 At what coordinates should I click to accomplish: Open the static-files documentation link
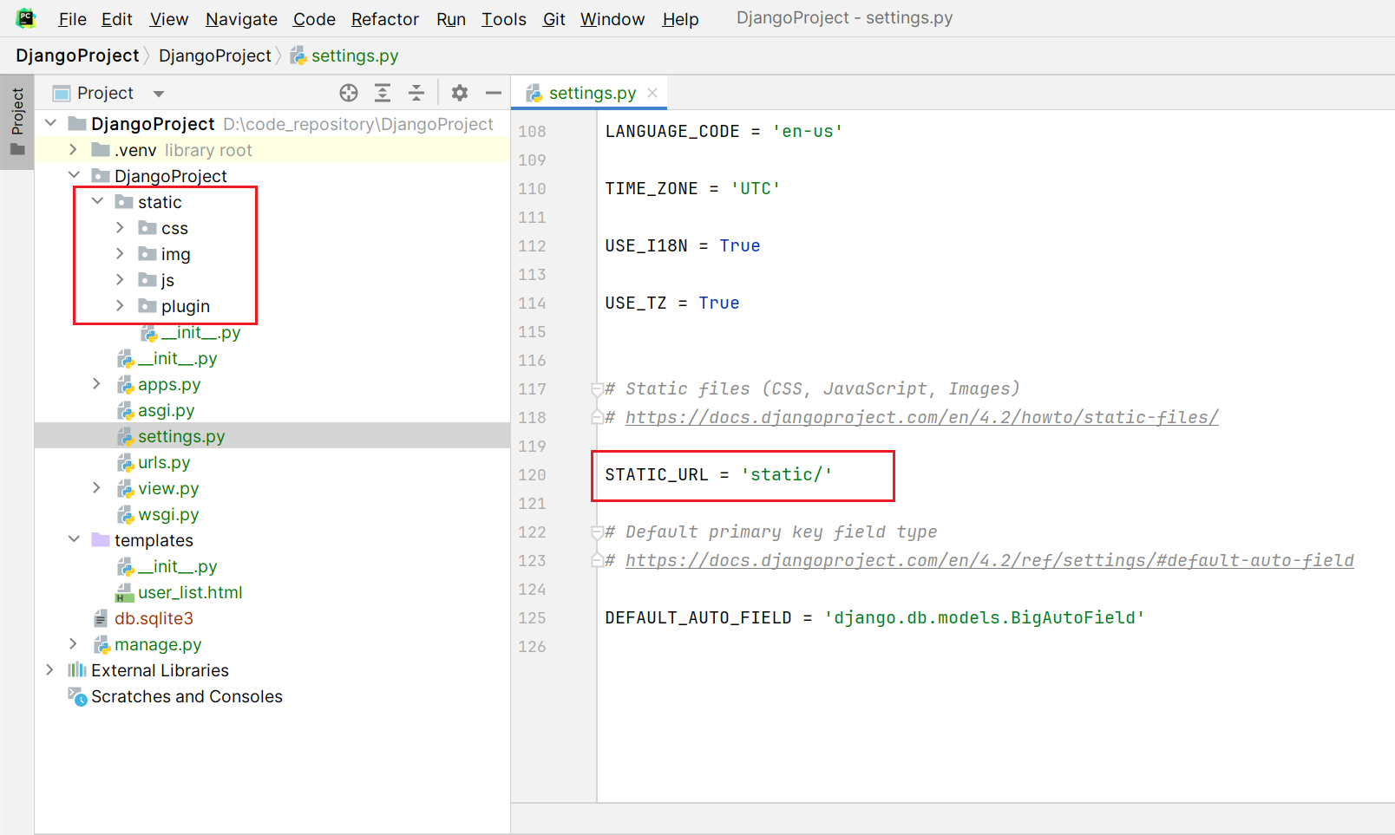point(922,417)
